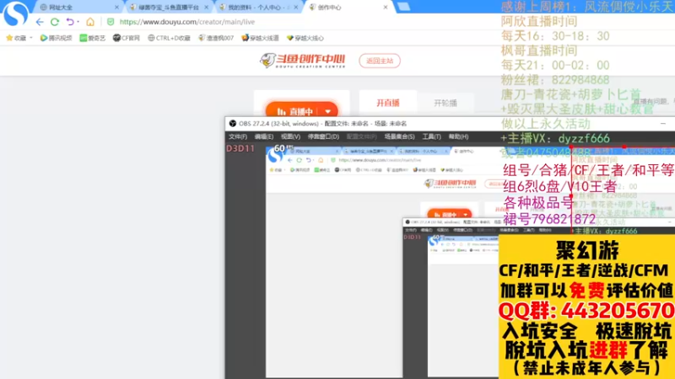Open the OBS 停靠窗口(D) menu
Viewport: 675px width, 379px height.
(x=323, y=136)
